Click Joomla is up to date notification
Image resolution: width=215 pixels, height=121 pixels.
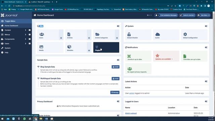tap(138, 56)
